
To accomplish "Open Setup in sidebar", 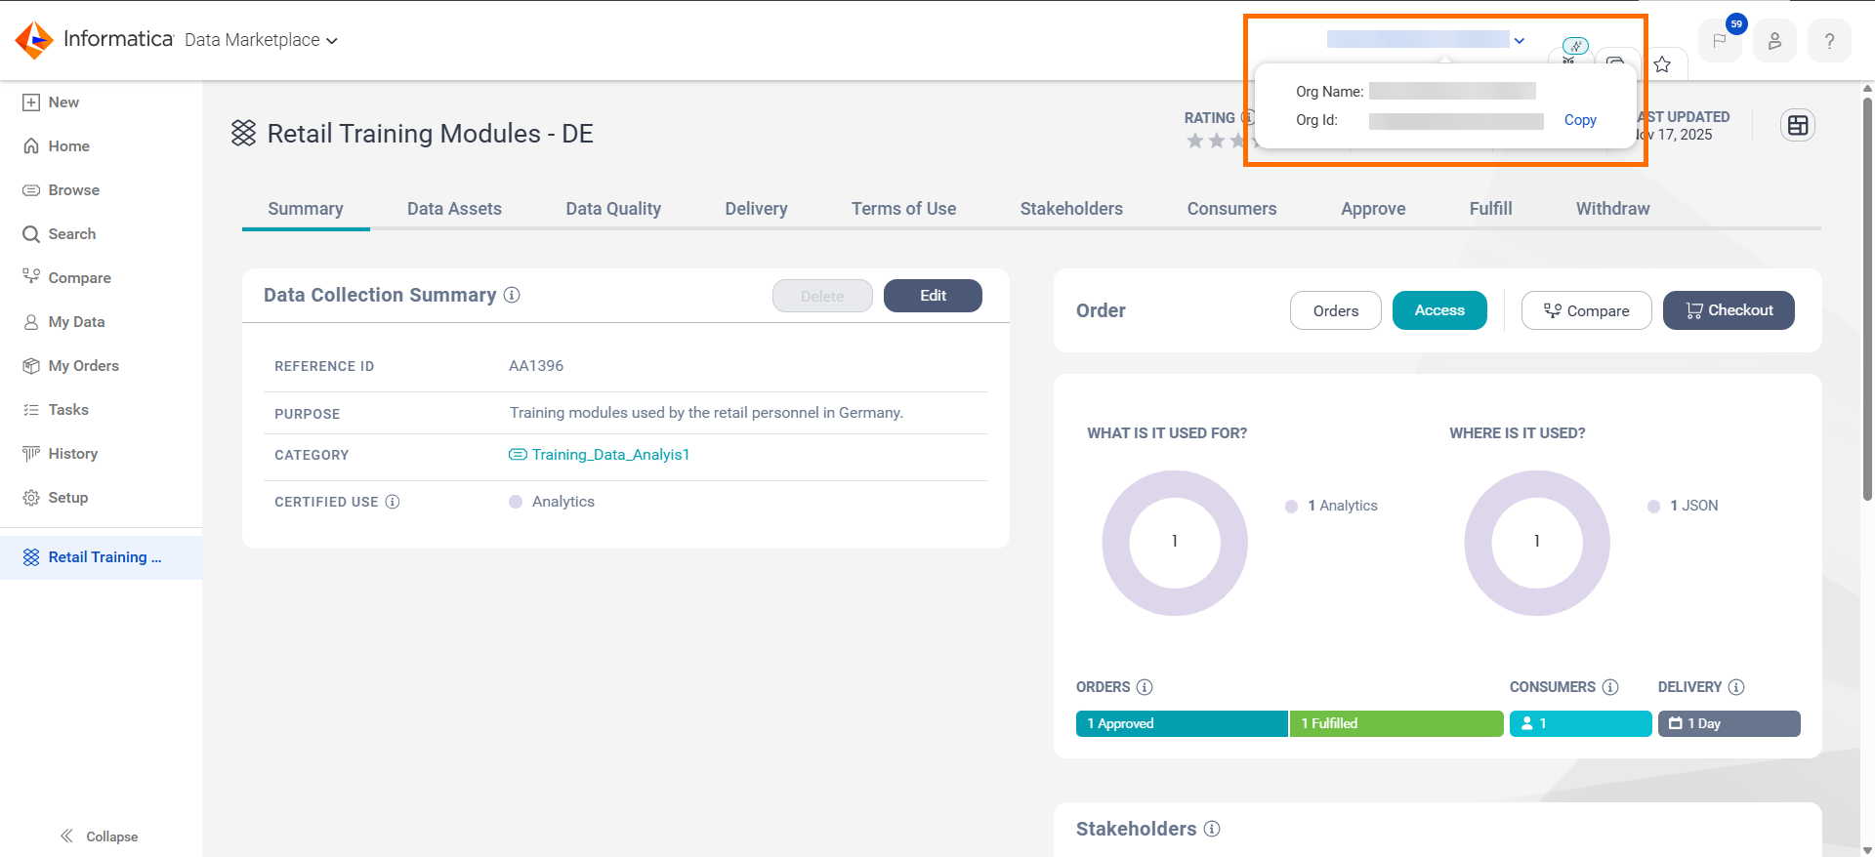I will click(57, 498).
